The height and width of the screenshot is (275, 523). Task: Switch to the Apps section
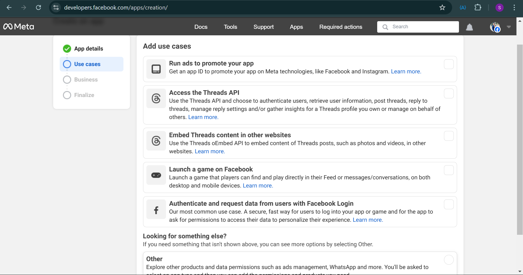[296, 27]
